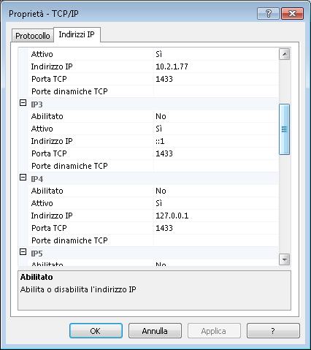Viewport: 311px width, 350px height.
Task: Collapse the IP3 section
Action: tap(23, 103)
